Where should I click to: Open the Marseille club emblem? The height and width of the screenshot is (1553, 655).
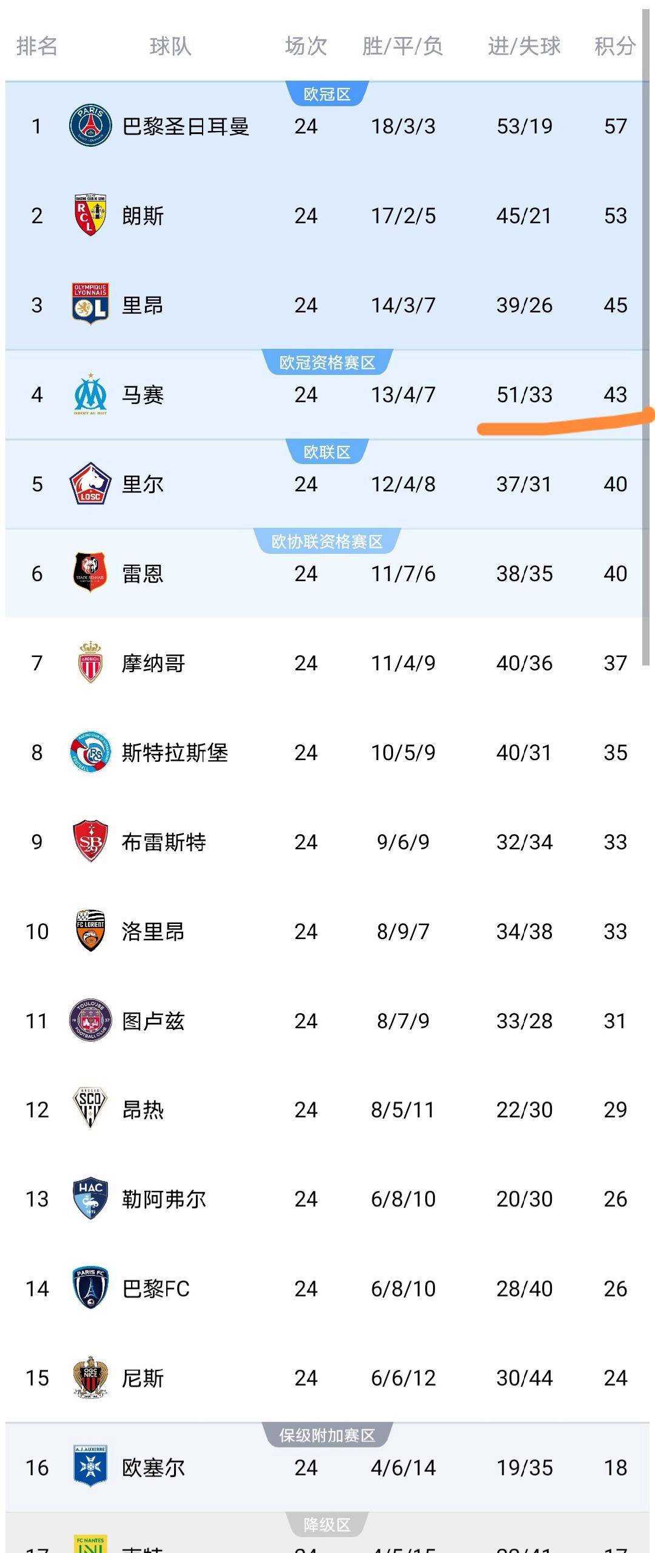[x=90, y=394]
